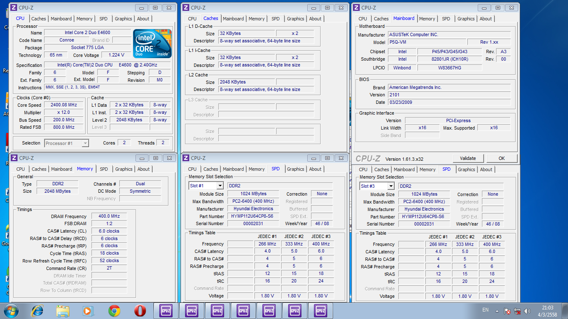Open Windows Explorer folder in taskbar

[x=63, y=310]
